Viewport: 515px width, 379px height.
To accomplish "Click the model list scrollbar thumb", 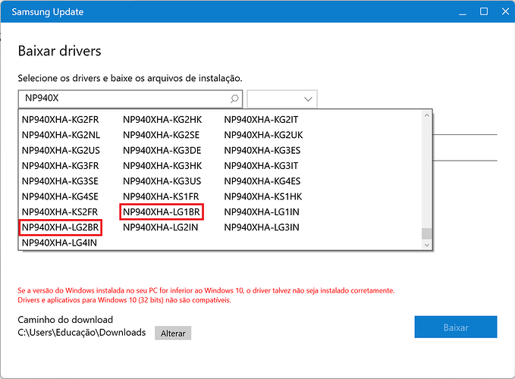I will (x=427, y=233).
